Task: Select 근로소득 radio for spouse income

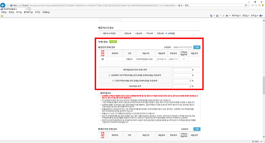Action: click(123, 33)
